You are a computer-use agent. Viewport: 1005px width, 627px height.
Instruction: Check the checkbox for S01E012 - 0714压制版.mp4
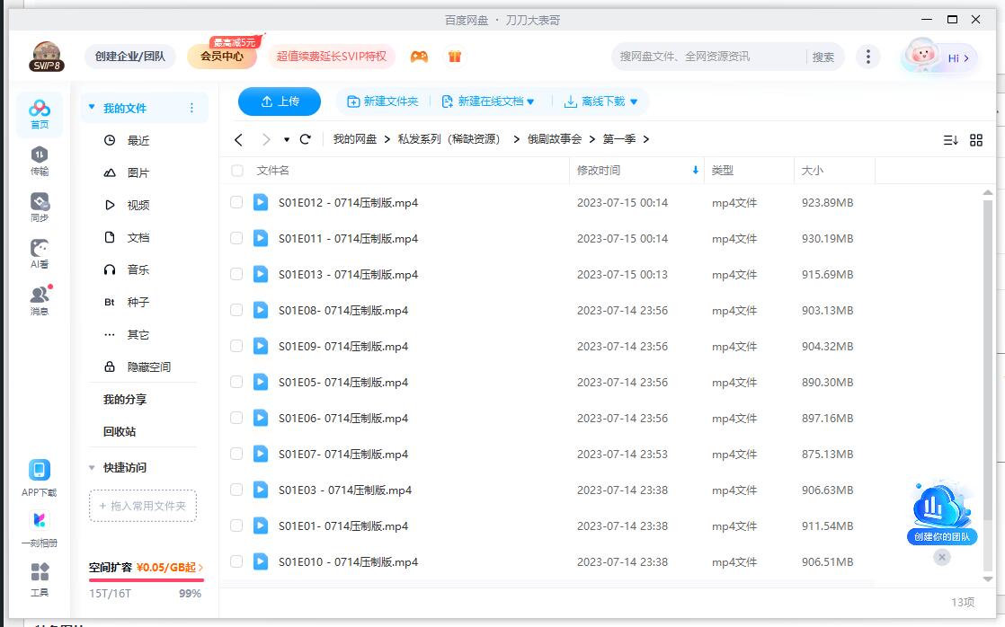tap(236, 202)
